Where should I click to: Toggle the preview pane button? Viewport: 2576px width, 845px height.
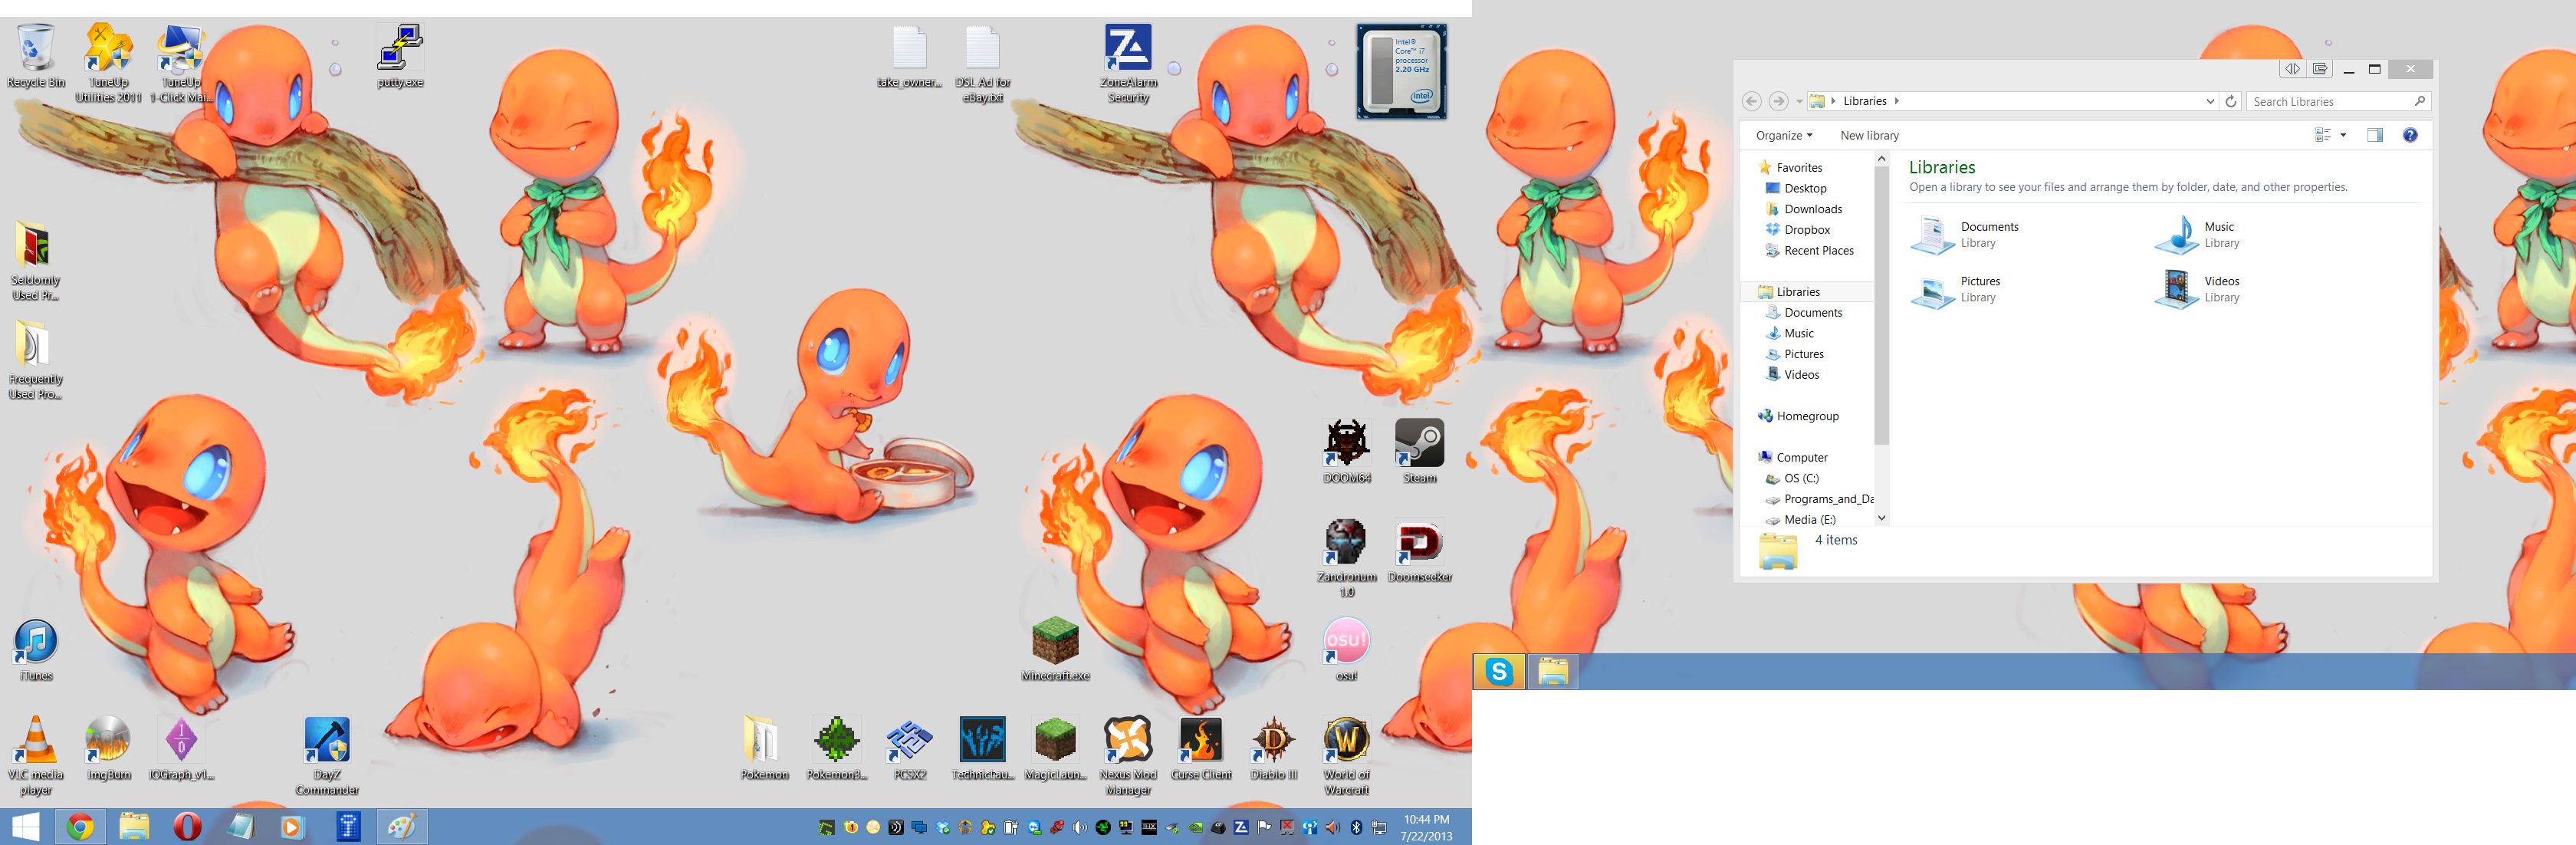coord(2375,135)
